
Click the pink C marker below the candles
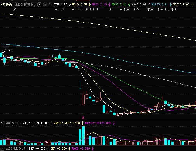coord(83,118)
